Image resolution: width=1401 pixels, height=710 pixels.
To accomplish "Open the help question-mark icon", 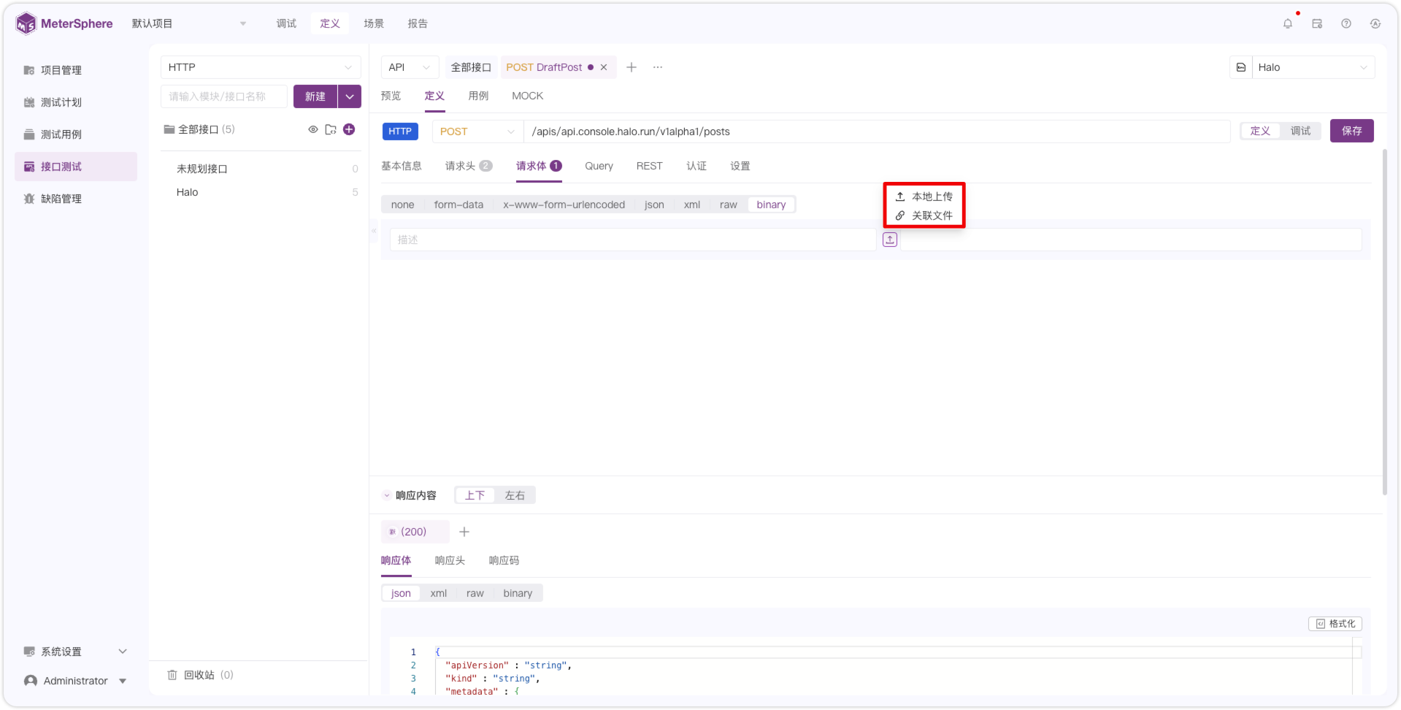I will pyautogui.click(x=1346, y=23).
